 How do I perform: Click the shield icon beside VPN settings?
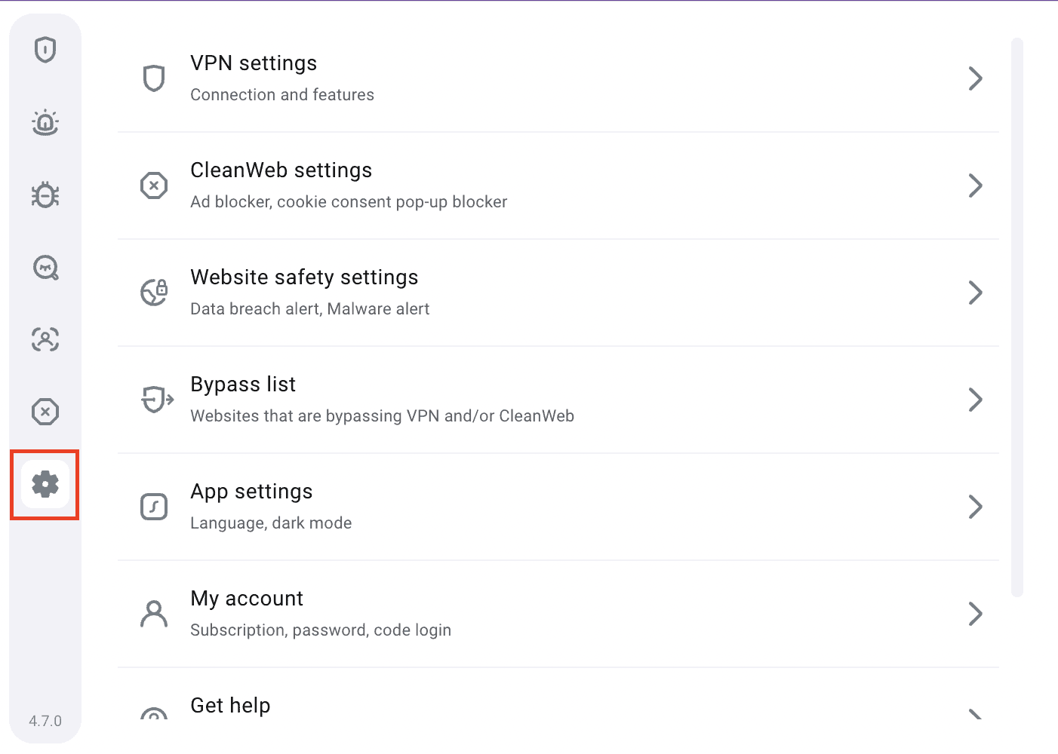point(154,78)
